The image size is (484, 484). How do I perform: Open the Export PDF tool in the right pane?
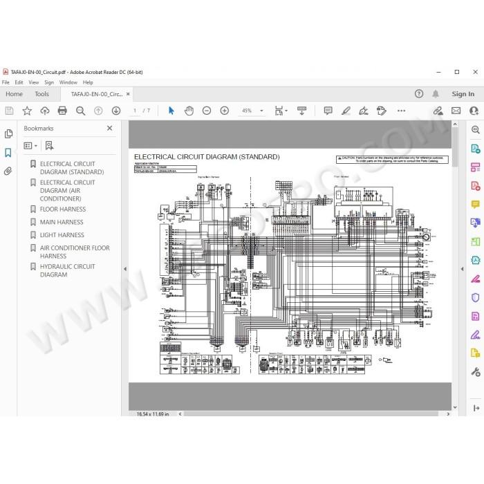476,149
